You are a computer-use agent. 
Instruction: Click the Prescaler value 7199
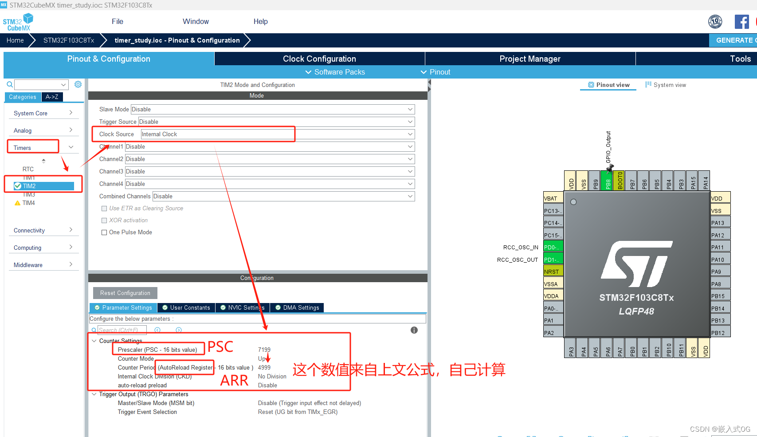(264, 350)
